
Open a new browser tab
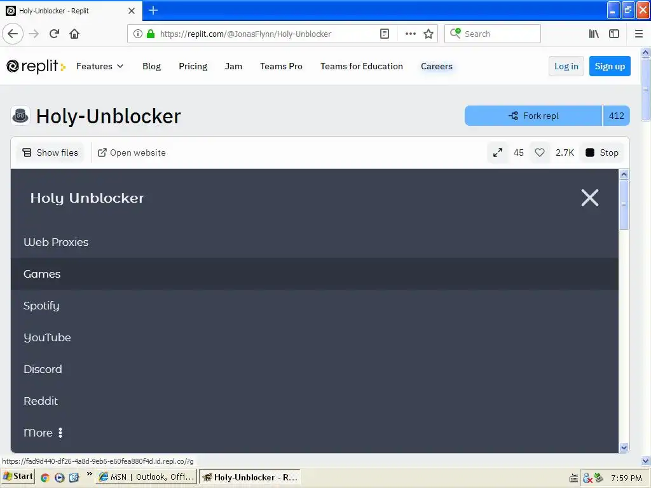[153, 10]
